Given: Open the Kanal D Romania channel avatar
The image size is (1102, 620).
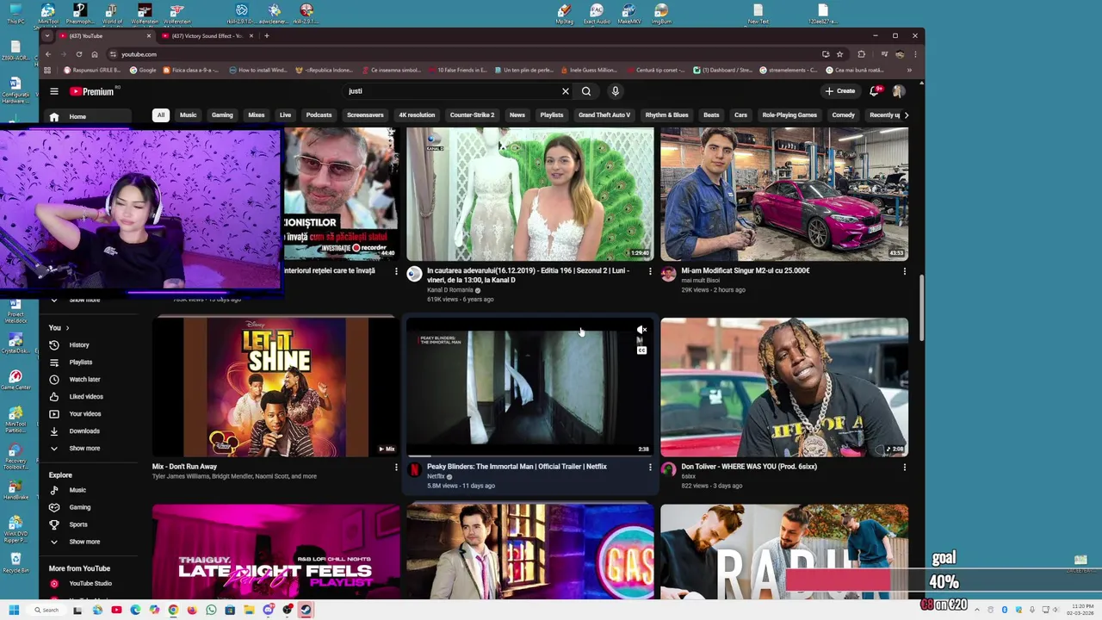Looking at the screenshot, I should pos(414,274).
